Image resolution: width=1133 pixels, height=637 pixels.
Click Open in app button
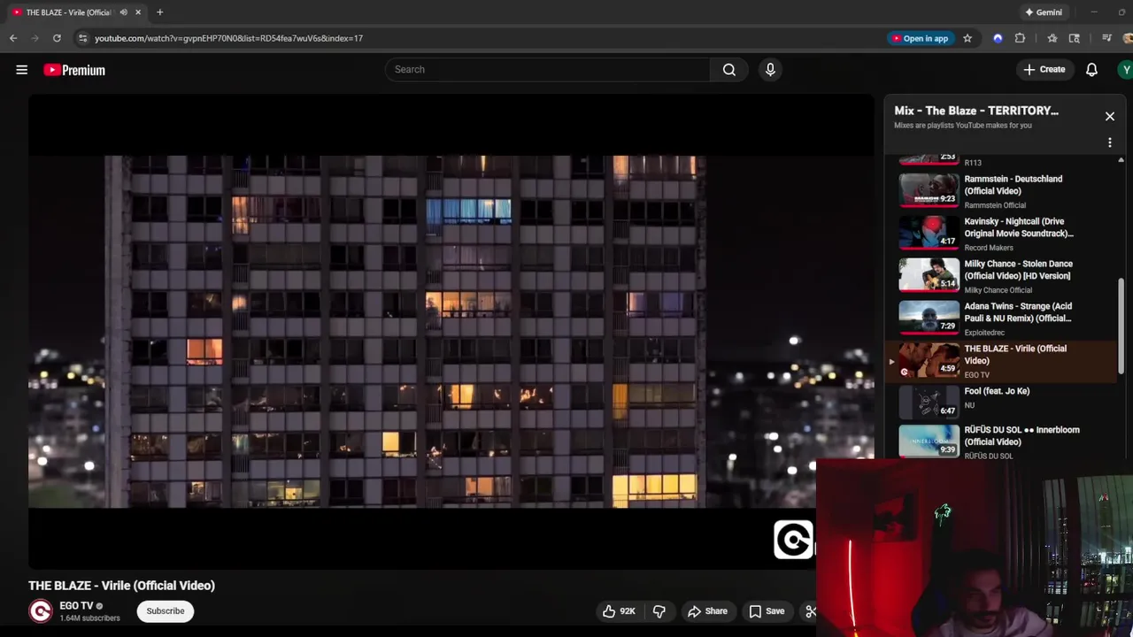(920, 38)
